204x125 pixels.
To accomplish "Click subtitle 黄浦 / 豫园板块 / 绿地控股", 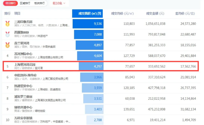I will [30, 111].
